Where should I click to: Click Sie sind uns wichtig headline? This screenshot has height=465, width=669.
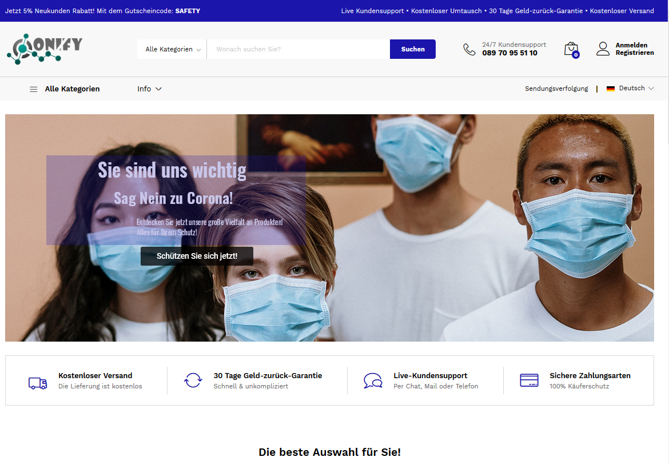(172, 170)
